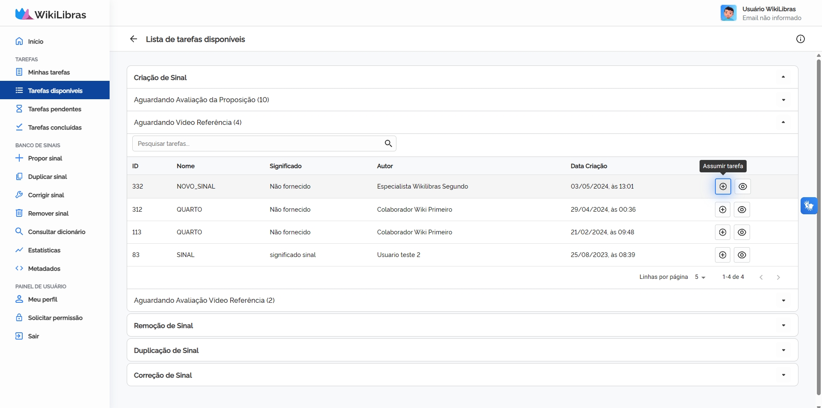Screen dimensions: 822x408
Task: View details of task 332 with the eye icon
Action: (742, 186)
